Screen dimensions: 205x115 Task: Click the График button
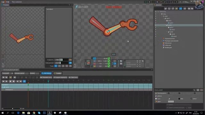(x=58, y=73)
